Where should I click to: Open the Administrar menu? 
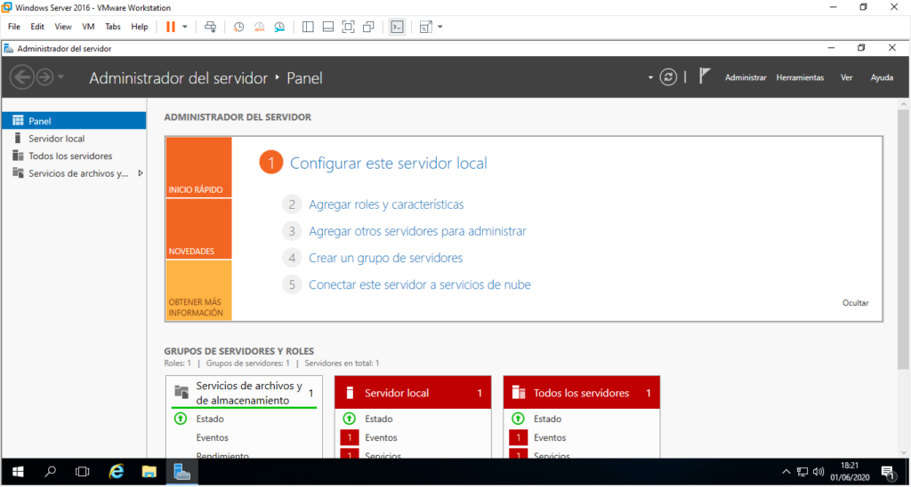tap(745, 77)
